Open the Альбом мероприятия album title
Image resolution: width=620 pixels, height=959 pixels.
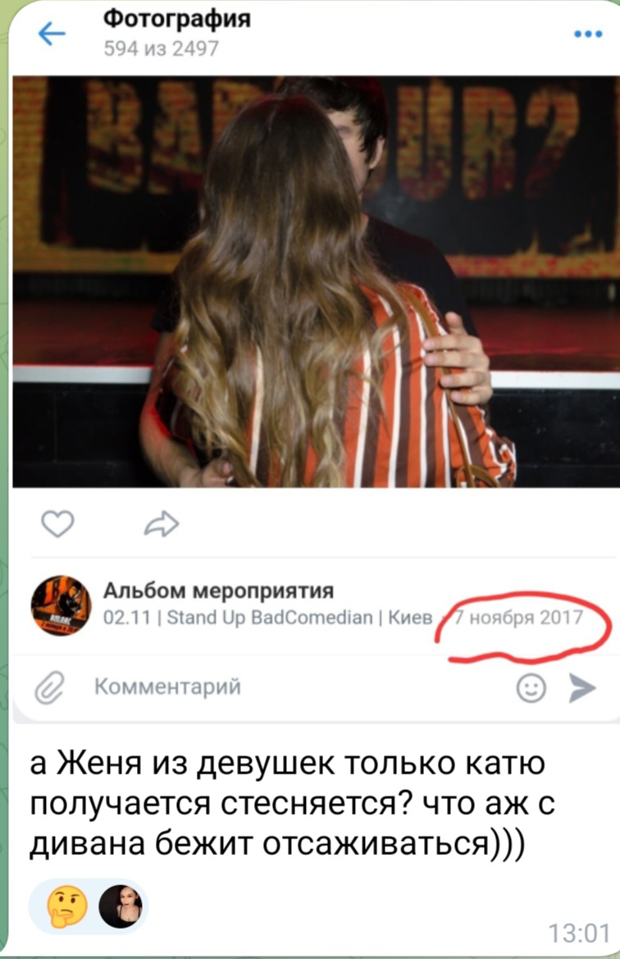pos(218,590)
